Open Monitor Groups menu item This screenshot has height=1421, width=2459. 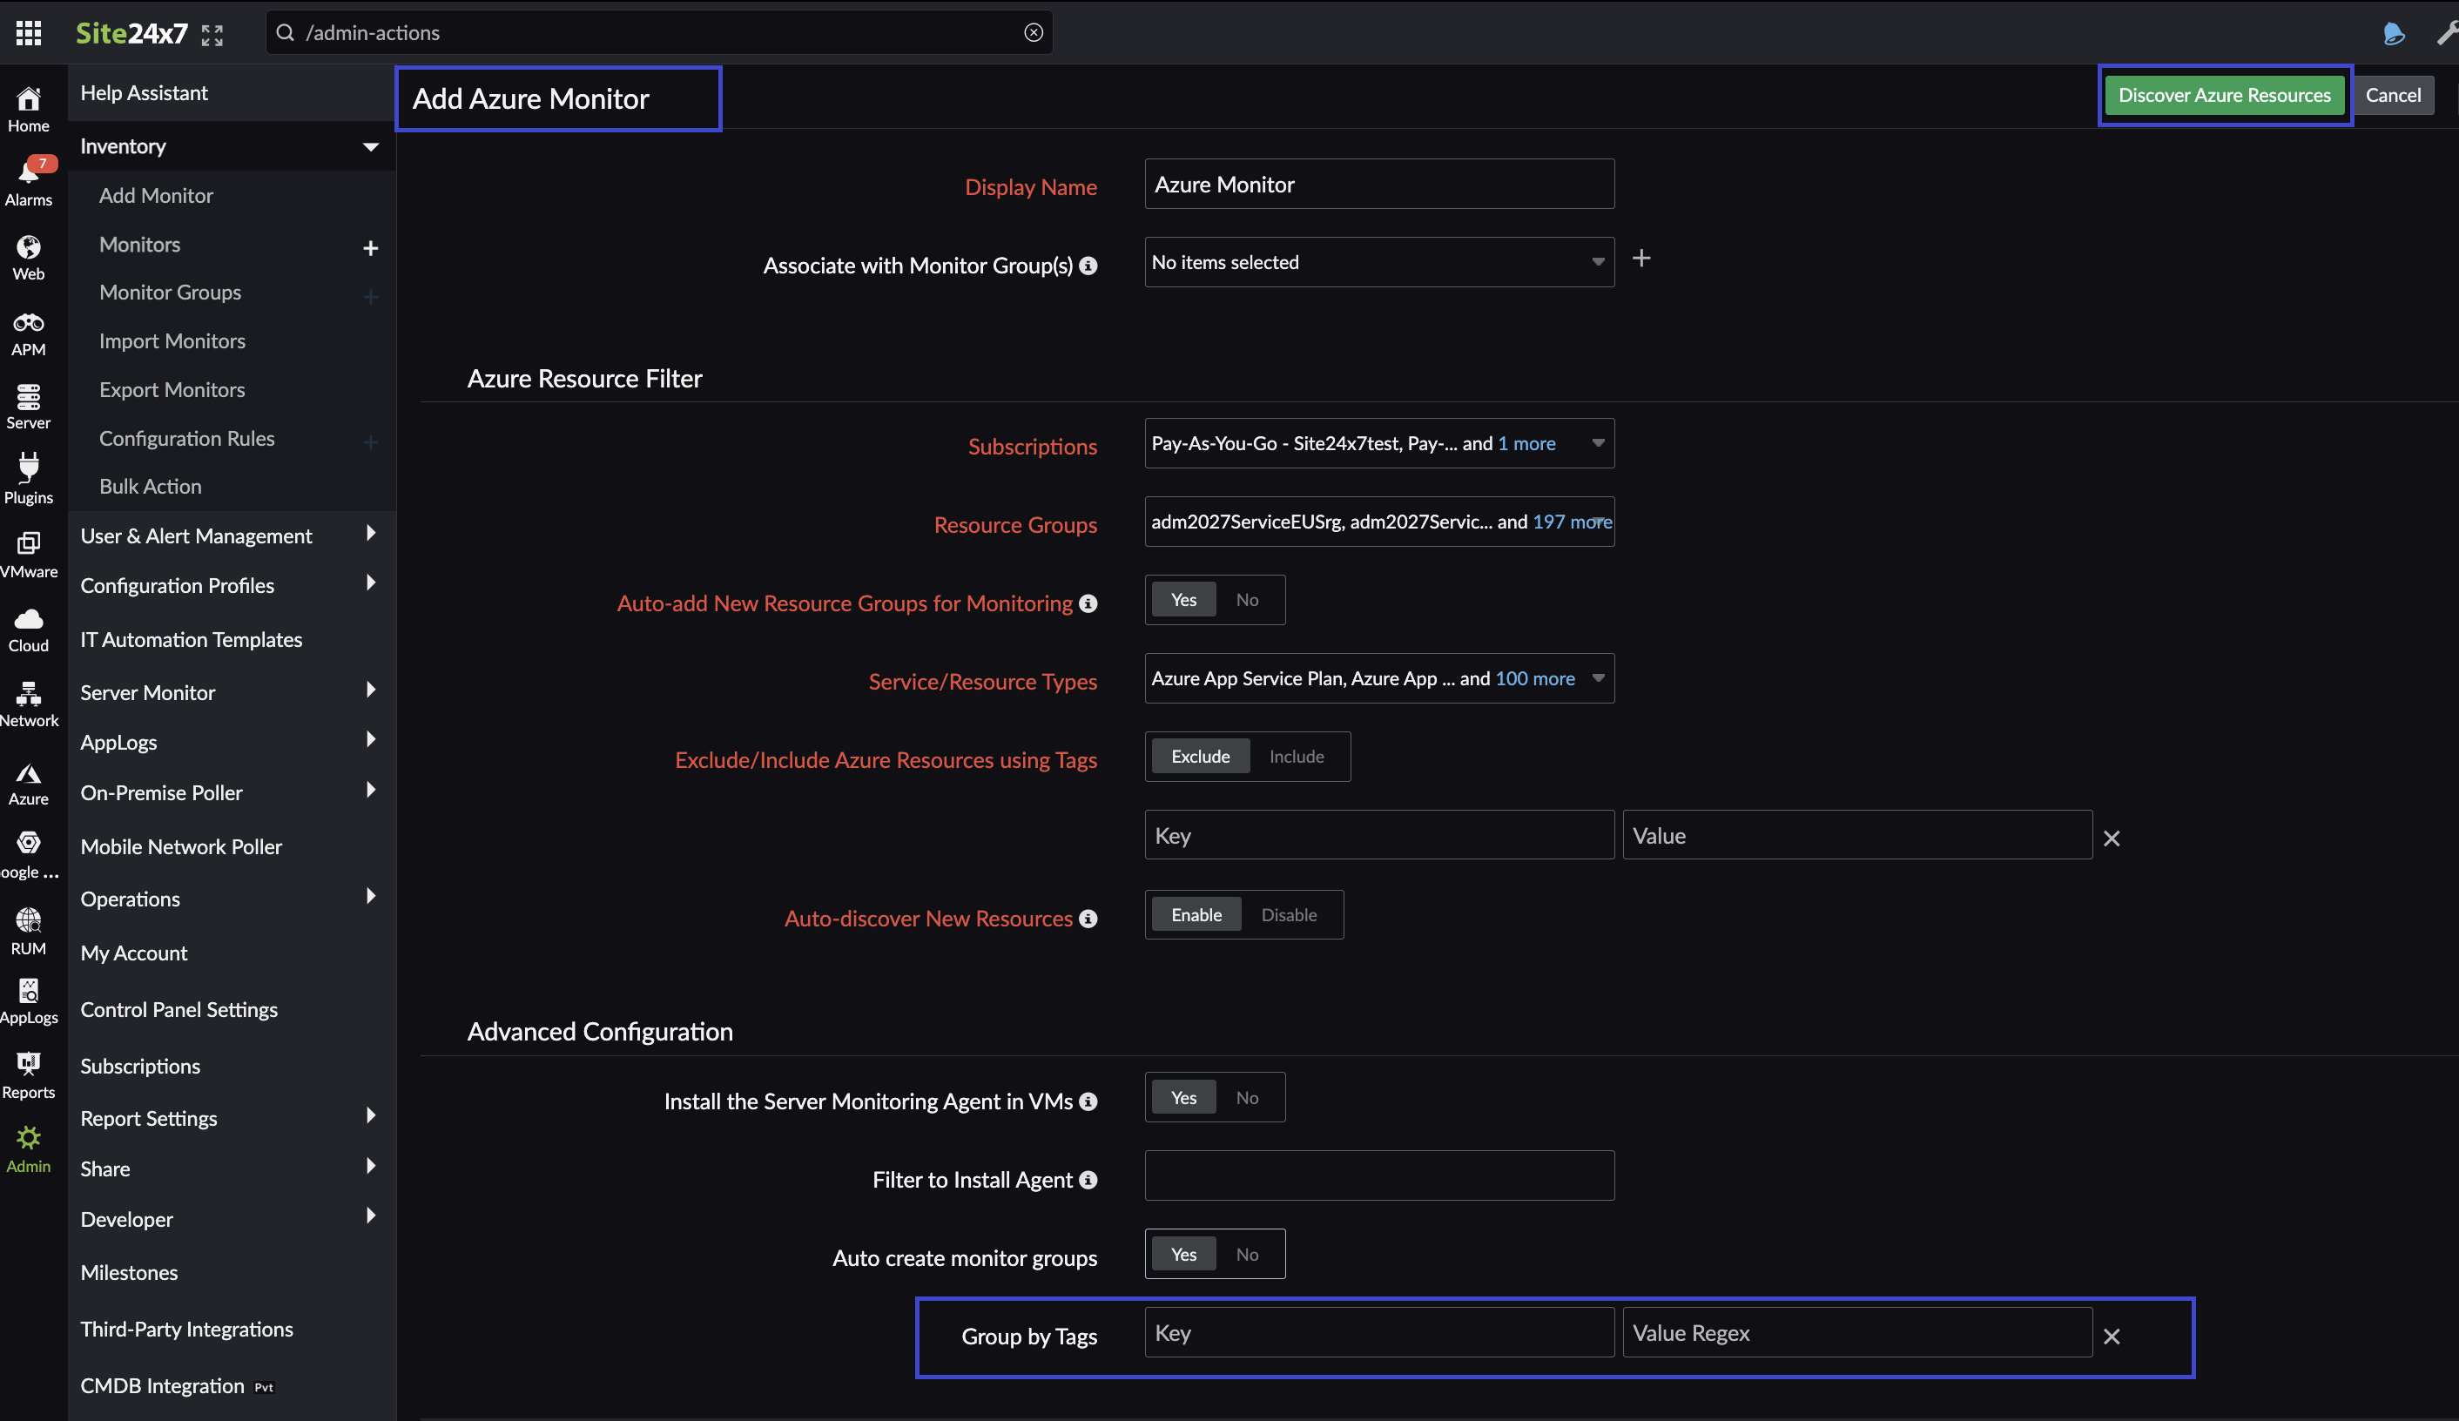click(170, 292)
